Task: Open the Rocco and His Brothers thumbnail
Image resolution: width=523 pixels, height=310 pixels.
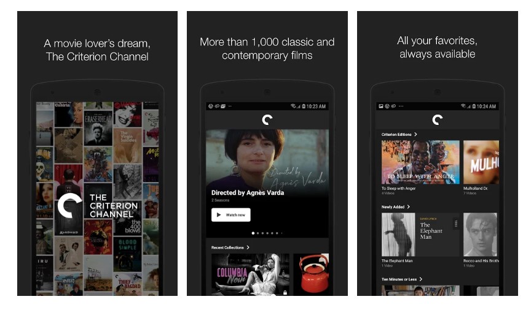Action: tap(481, 235)
